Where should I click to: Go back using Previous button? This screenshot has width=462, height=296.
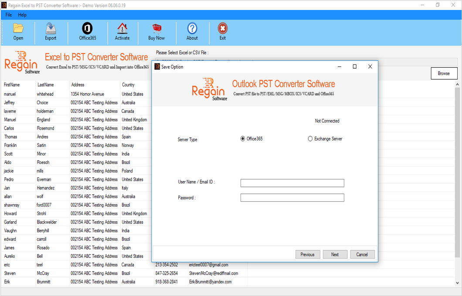[x=308, y=254]
